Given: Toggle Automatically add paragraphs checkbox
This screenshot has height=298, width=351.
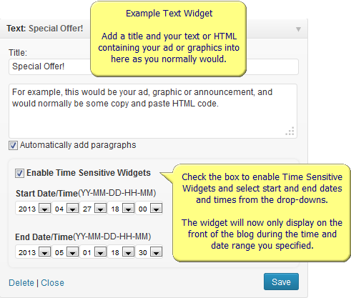Looking at the screenshot, I should [13, 145].
